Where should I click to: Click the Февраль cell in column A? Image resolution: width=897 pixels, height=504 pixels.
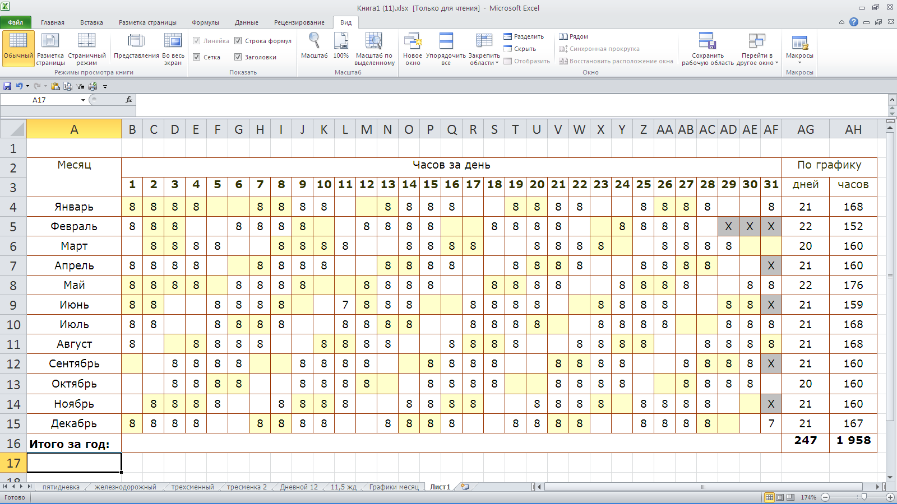pos(74,227)
